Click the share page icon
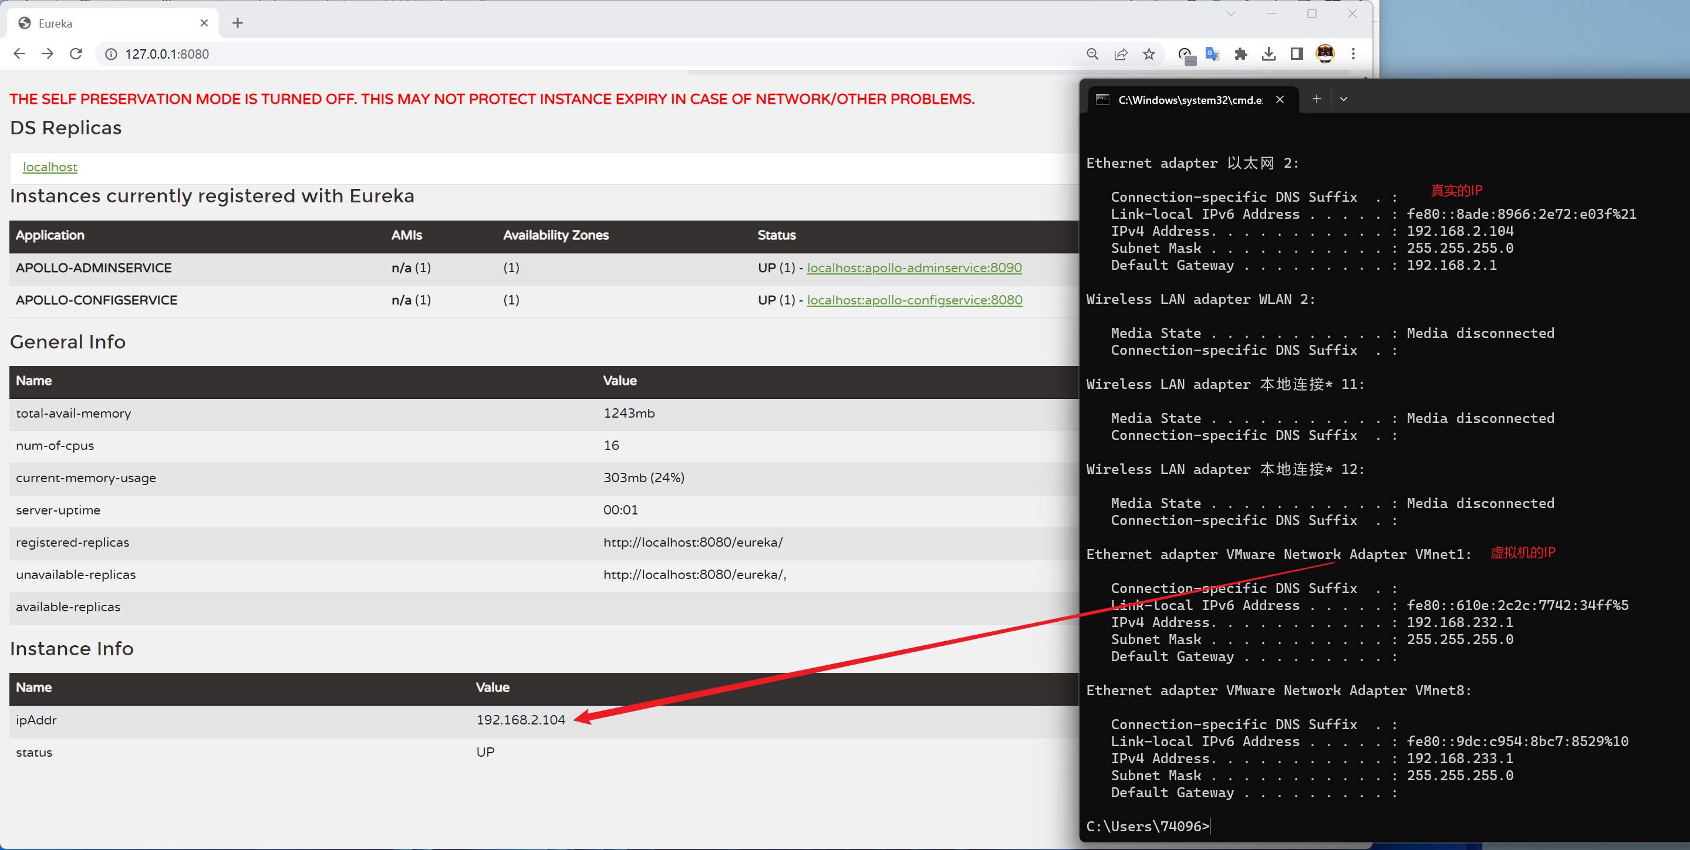1690x850 pixels. (1121, 54)
